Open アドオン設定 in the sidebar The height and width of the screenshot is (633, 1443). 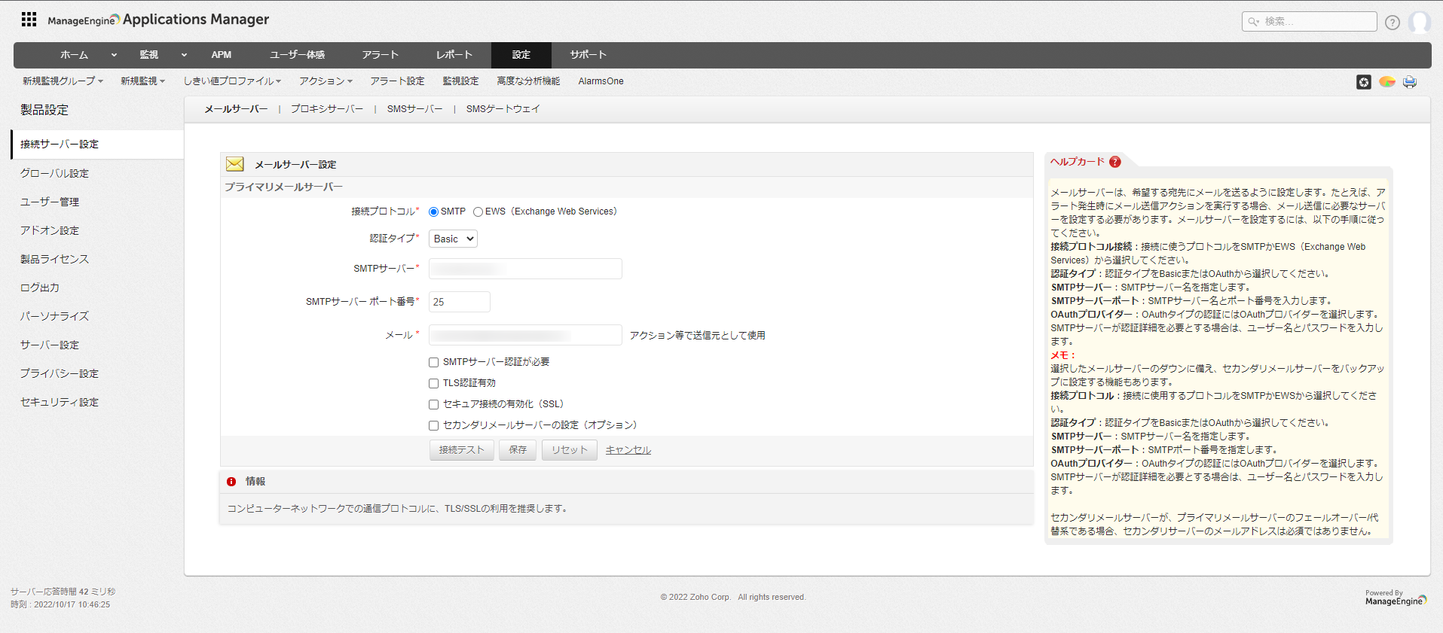coord(50,230)
